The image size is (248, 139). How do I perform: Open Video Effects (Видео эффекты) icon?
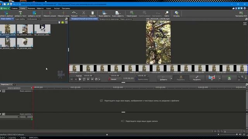pos(104,13)
